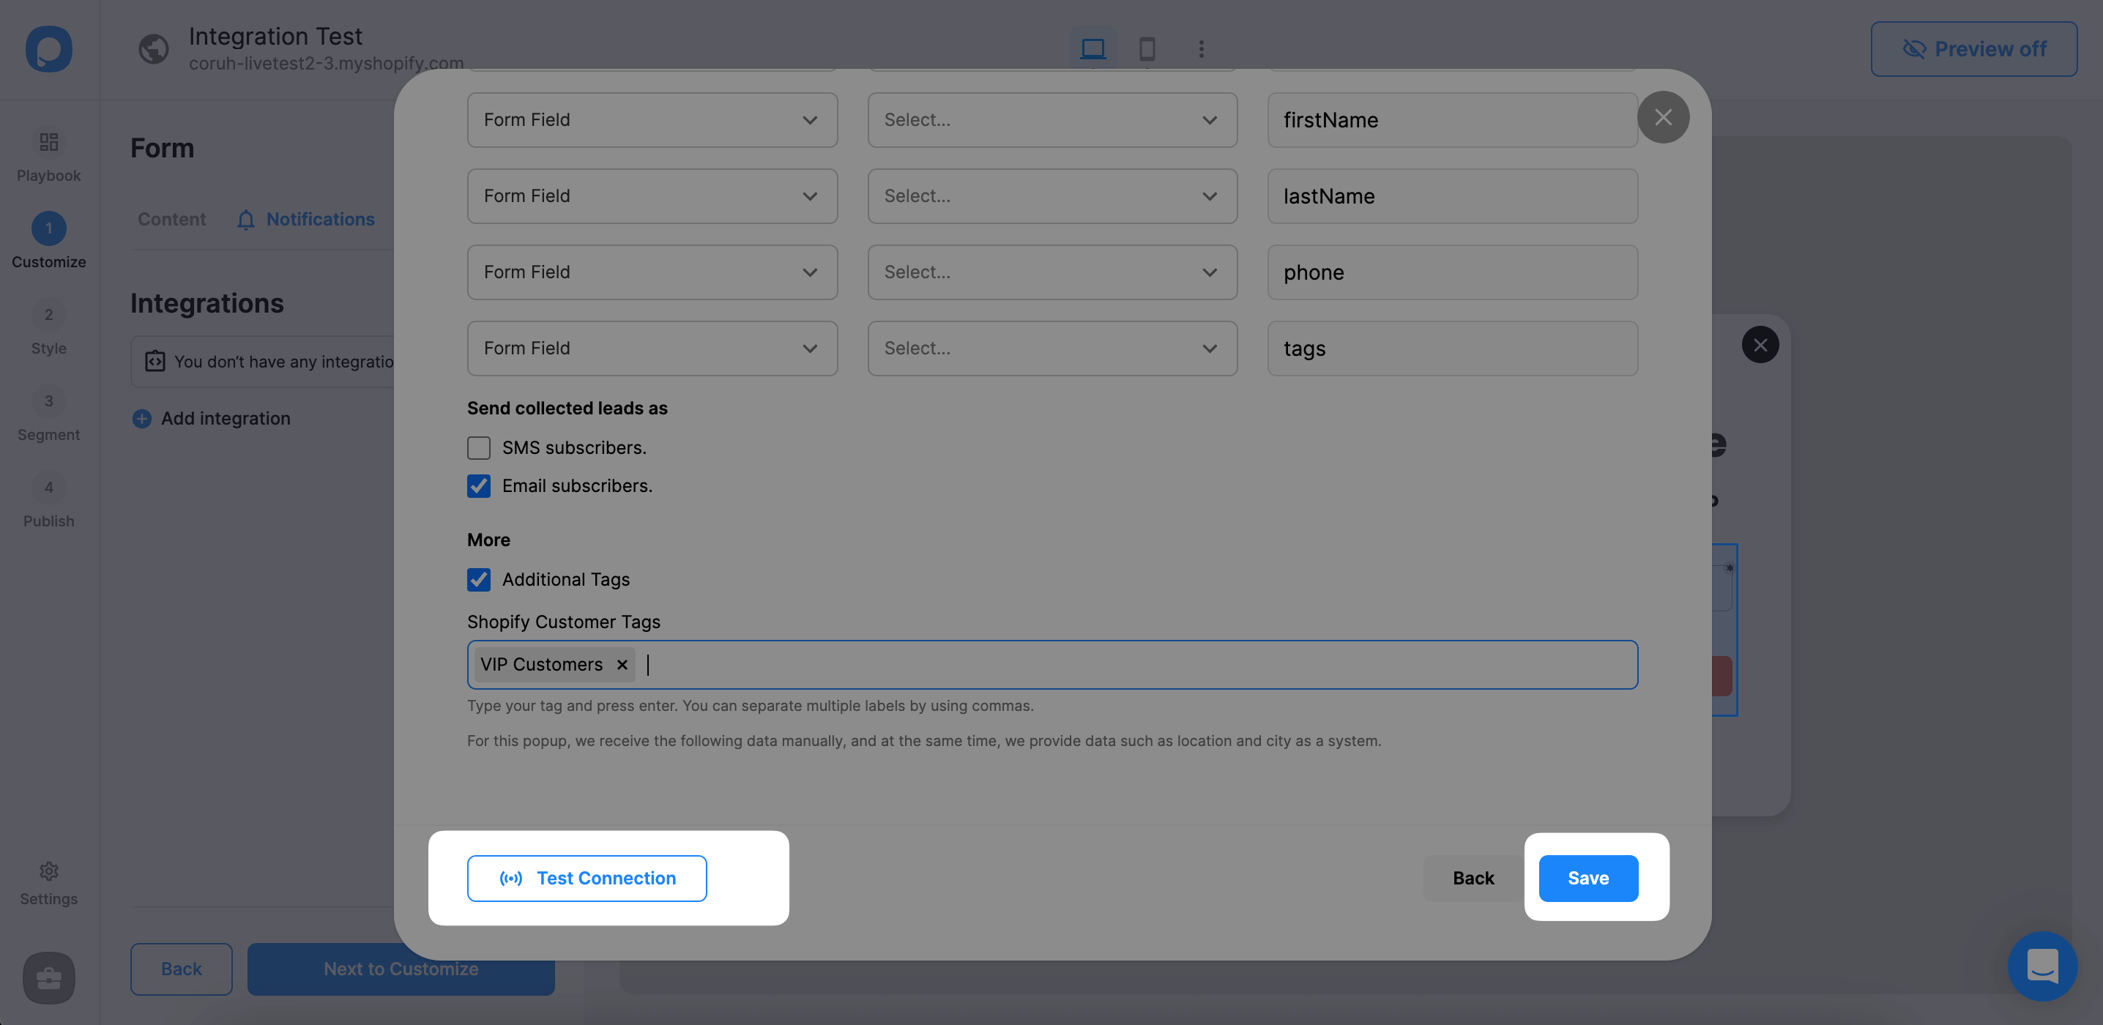The height and width of the screenshot is (1025, 2103).
Task: Click the Save button
Action: pyautogui.click(x=1588, y=877)
